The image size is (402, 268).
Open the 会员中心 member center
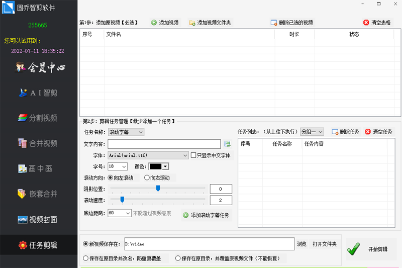pos(40,67)
